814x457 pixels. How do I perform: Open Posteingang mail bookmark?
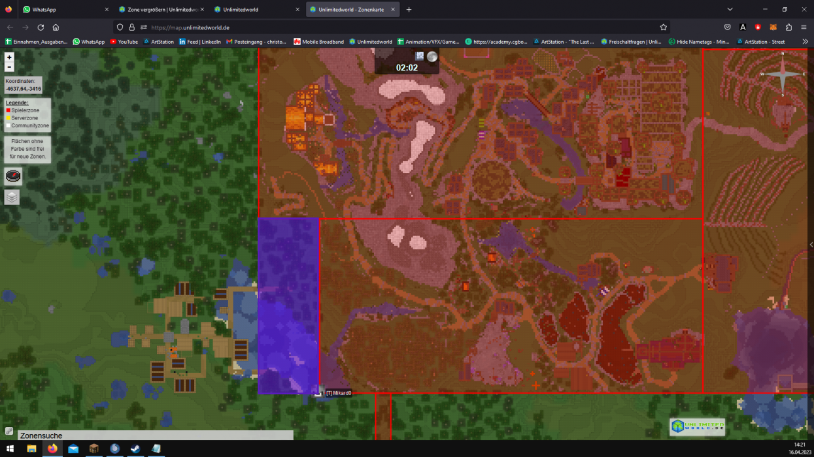(x=256, y=42)
